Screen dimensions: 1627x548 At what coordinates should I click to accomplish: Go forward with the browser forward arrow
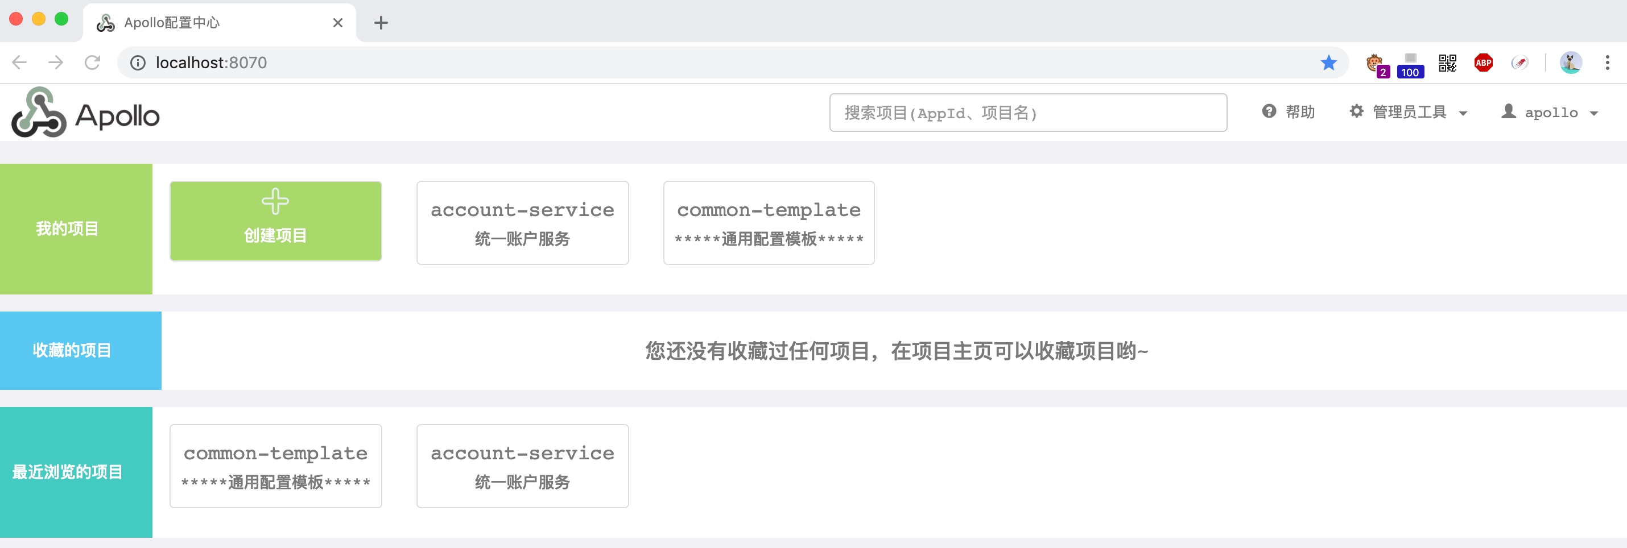click(x=56, y=63)
